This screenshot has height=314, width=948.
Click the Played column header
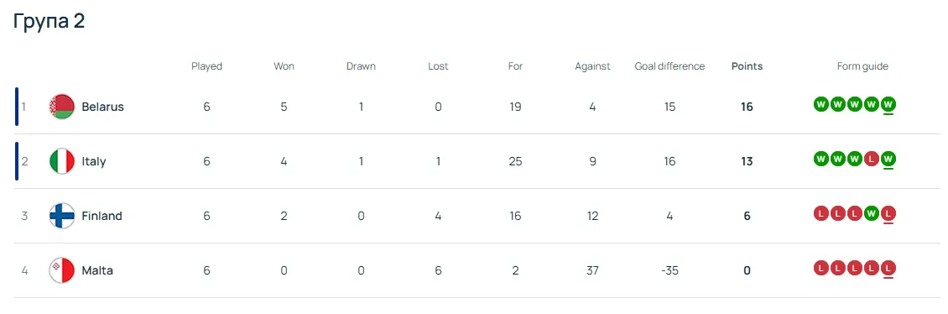(x=206, y=66)
